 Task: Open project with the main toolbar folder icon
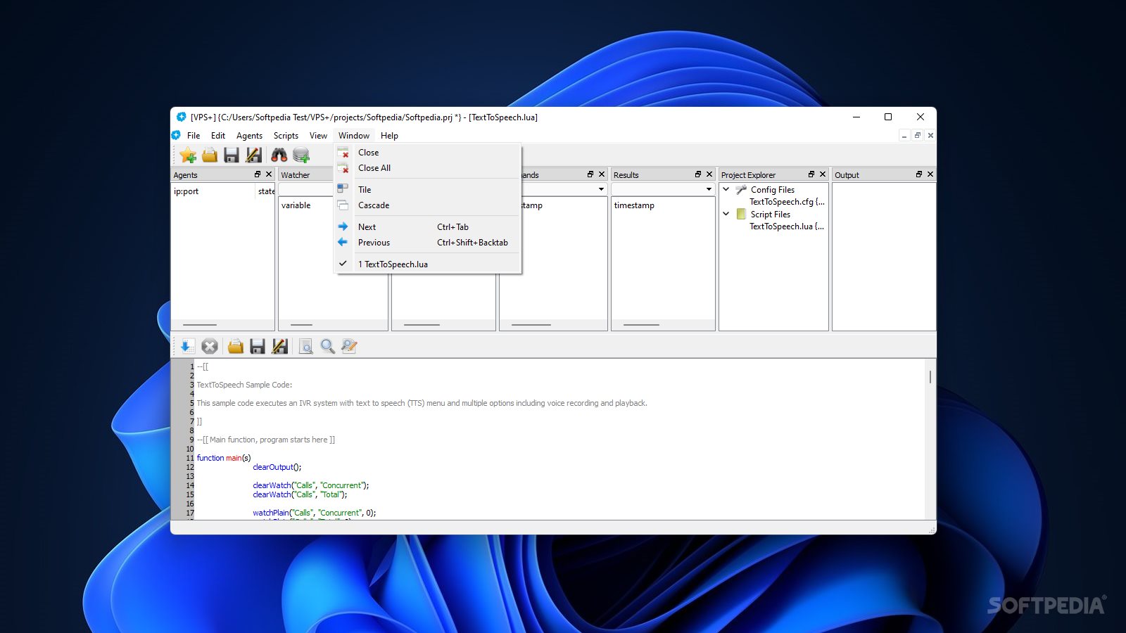click(210, 155)
